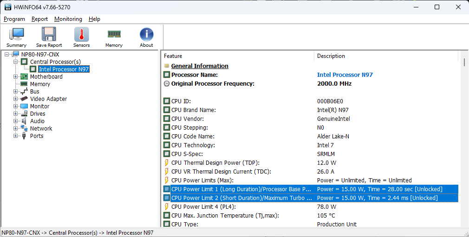Collapse the Central Processor(s) node
Screen dimensions: 469x237
click(15, 62)
